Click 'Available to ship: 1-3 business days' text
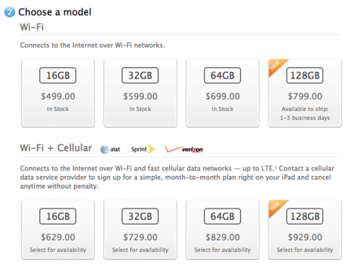This screenshot has height=266, width=349. tap(305, 113)
